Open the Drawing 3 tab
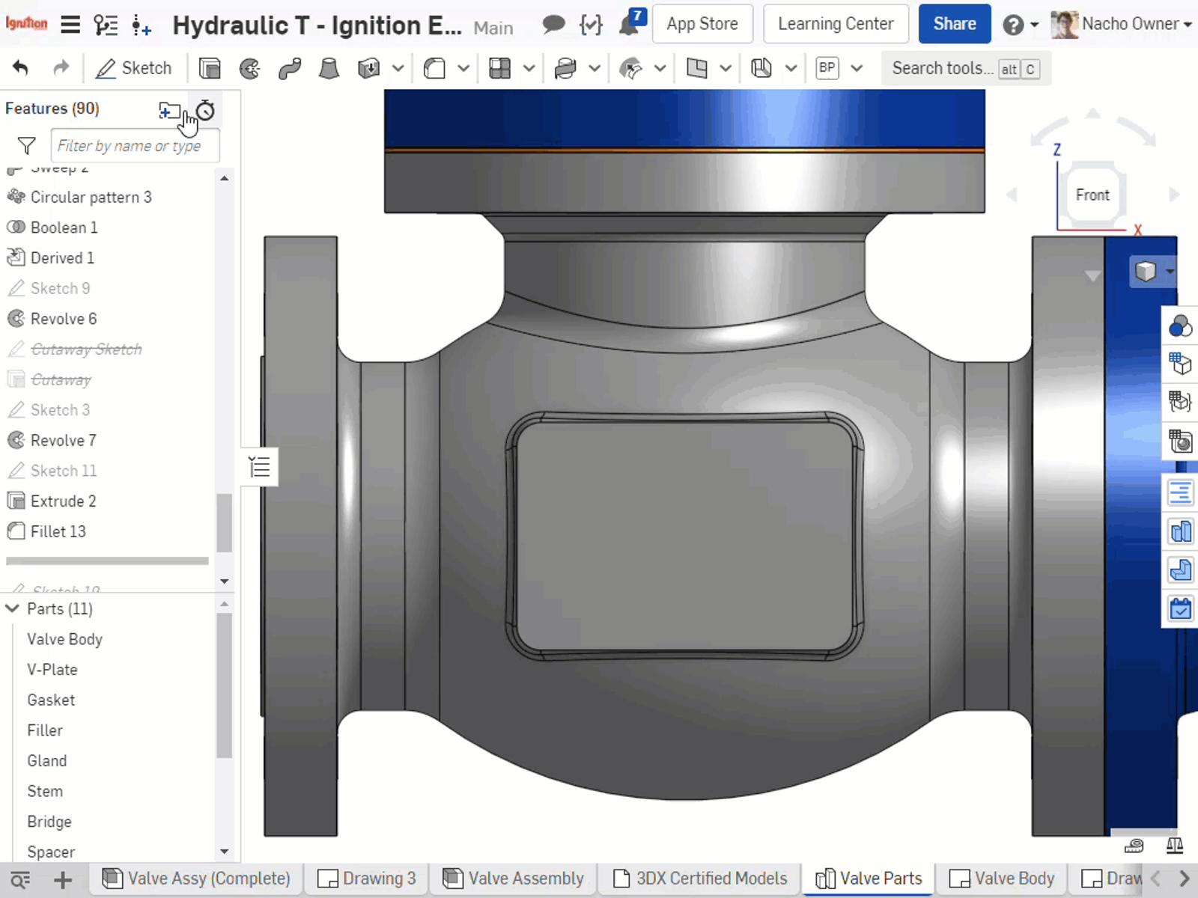 (x=366, y=878)
